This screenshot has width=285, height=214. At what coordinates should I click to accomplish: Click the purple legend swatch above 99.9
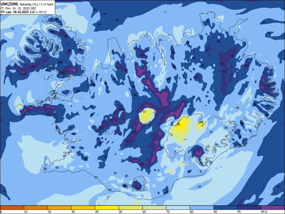click(x=273, y=208)
